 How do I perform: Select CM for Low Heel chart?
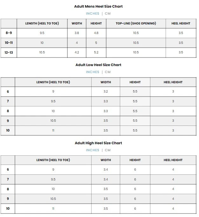(108, 72)
